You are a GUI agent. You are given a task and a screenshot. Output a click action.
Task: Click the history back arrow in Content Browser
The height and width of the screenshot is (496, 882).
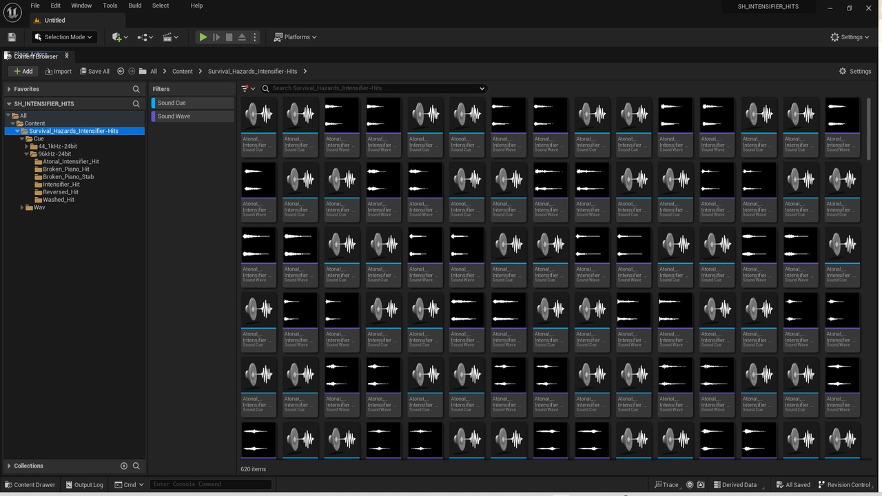121,71
